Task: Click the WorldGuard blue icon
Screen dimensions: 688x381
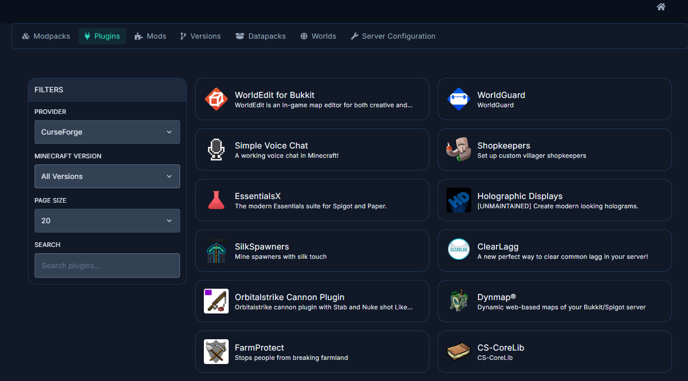Action: pyautogui.click(x=458, y=99)
